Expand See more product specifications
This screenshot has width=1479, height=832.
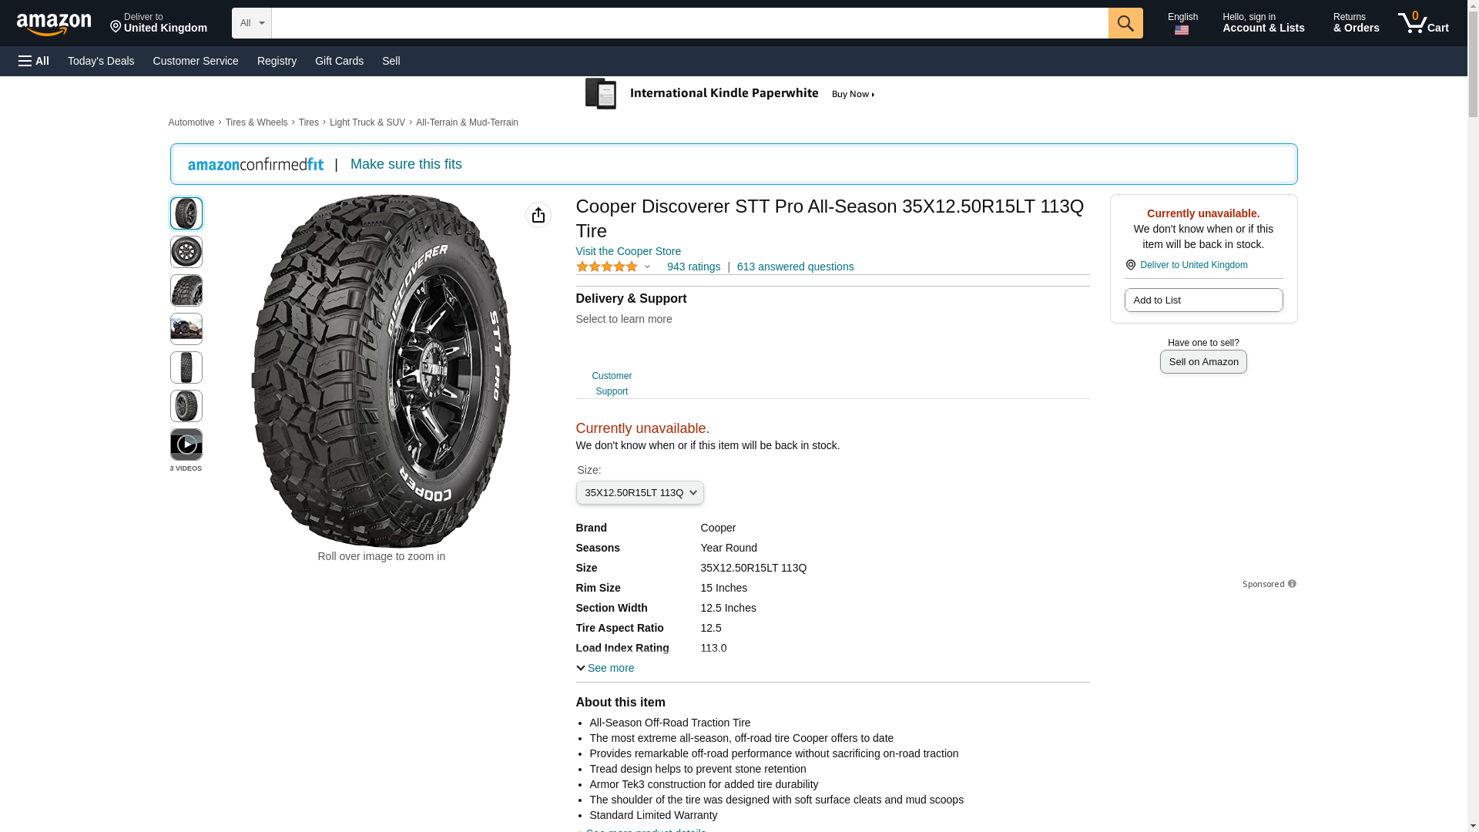click(605, 668)
